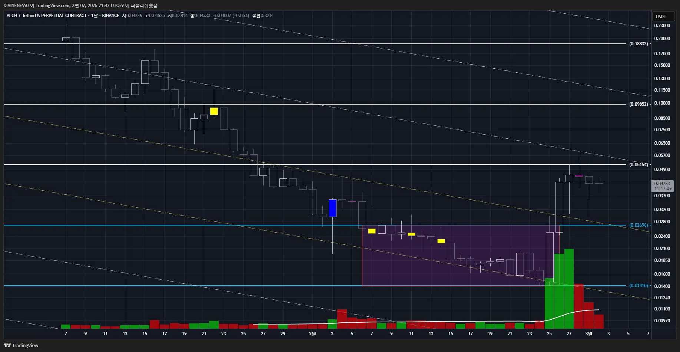
Task: Click the 3월 month label on time axis
Action: (588, 334)
